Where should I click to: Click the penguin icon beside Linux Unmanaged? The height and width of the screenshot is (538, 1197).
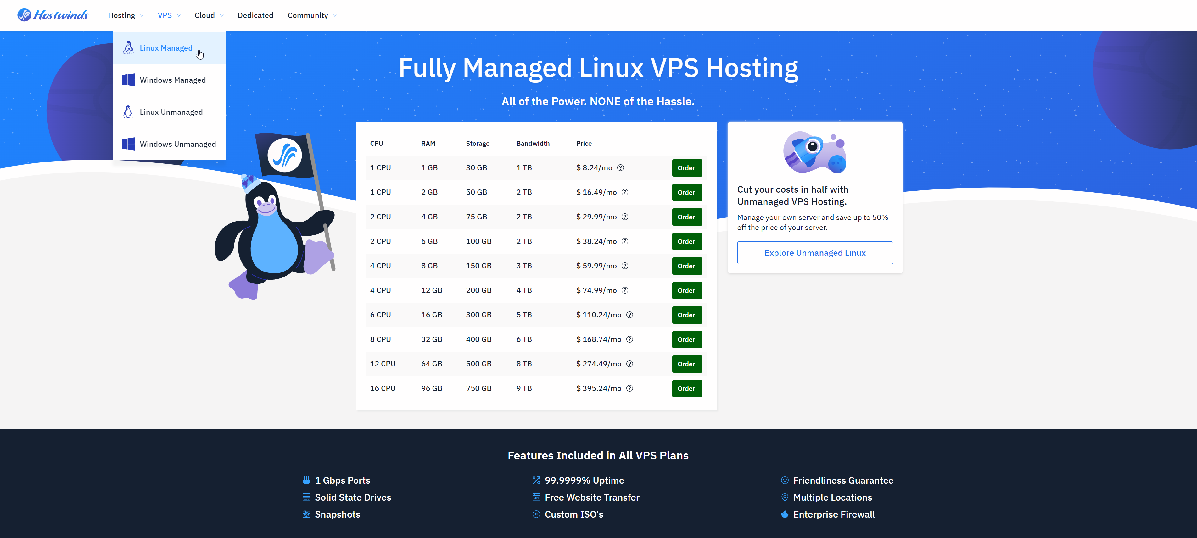[128, 112]
